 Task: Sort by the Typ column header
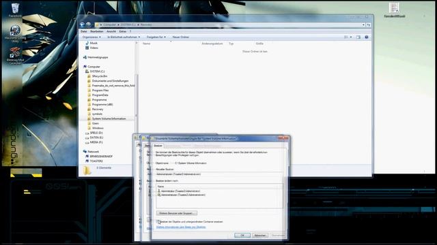click(231, 44)
